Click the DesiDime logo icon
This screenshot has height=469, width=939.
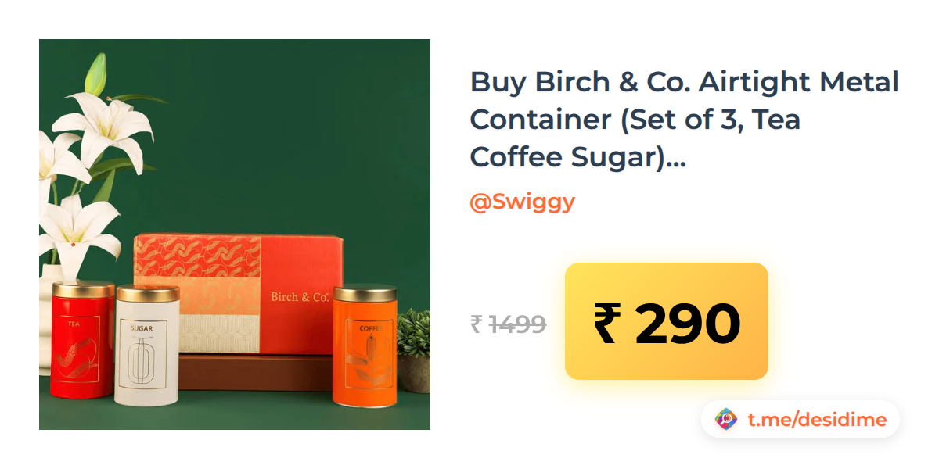tap(726, 420)
